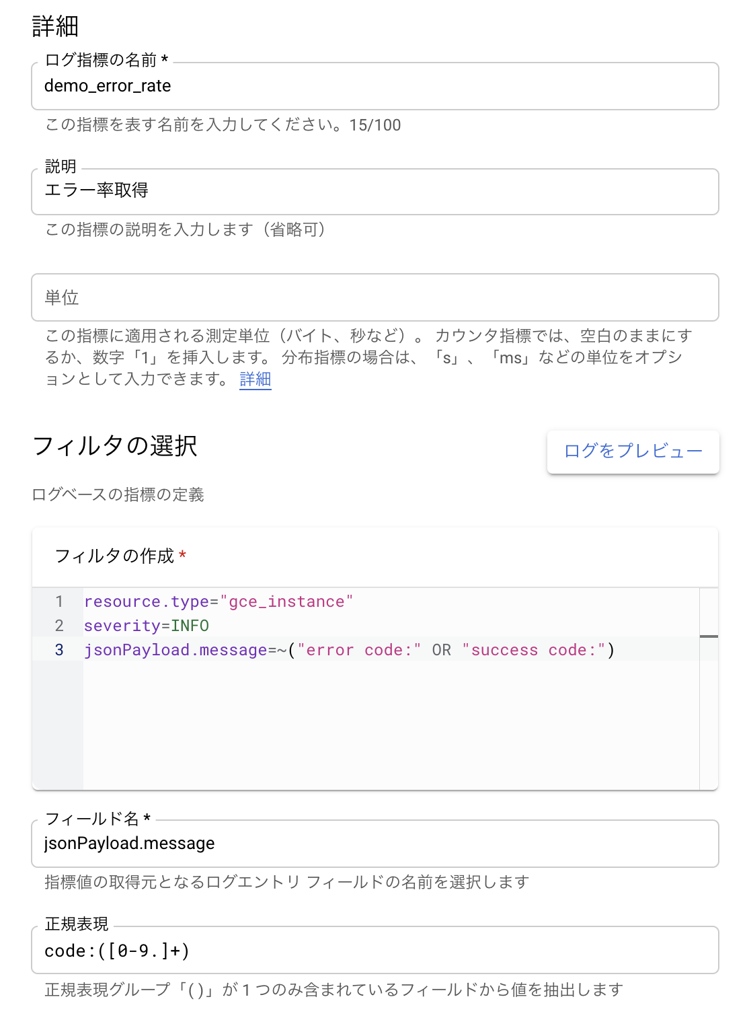Click the jsonPayload.message field name input

(x=374, y=844)
